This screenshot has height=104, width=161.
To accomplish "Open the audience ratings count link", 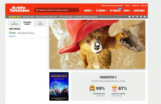I will 116,96.
